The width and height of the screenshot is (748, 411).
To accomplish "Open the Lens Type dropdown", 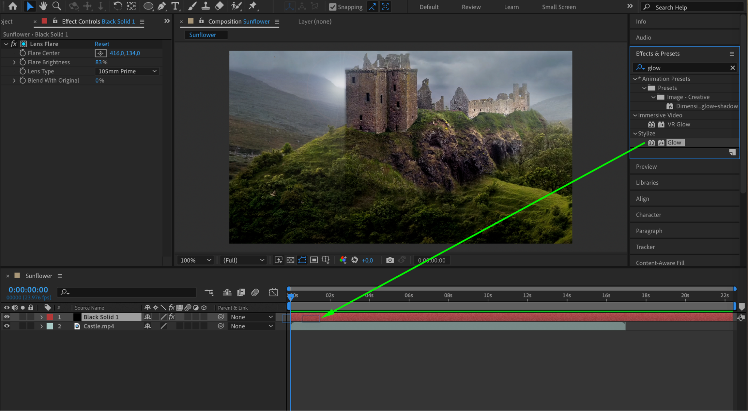I will [x=127, y=71].
